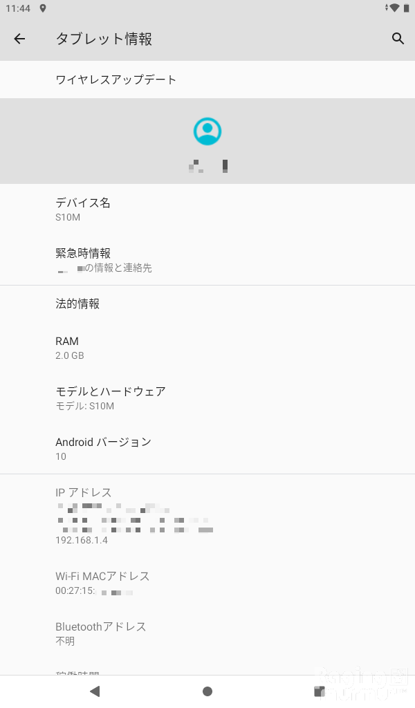
Task: Open 法的情報
Action: pos(207,304)
